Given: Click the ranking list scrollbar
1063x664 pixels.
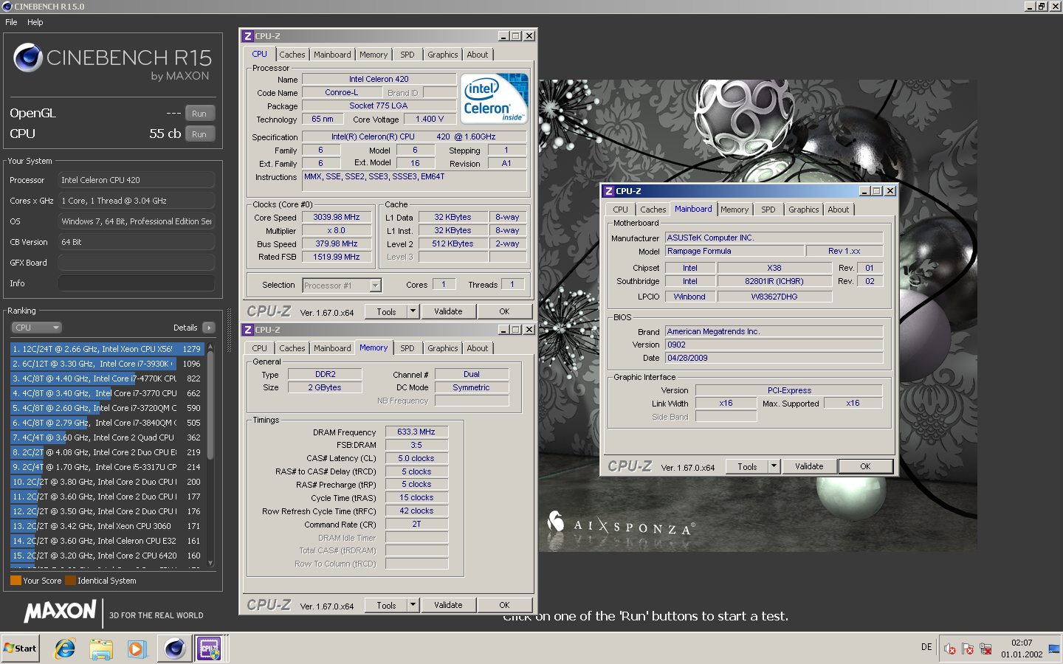Looking at the screenshot, I should point(210,406).
